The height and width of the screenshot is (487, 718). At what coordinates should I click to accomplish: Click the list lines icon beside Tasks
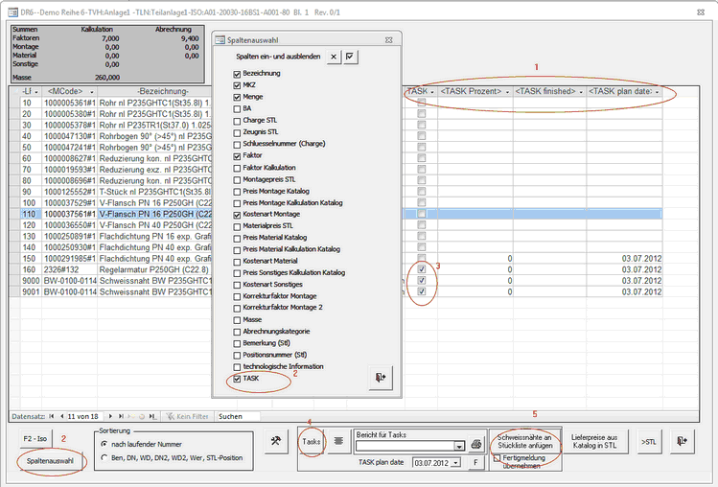click(x=338, y=441)
